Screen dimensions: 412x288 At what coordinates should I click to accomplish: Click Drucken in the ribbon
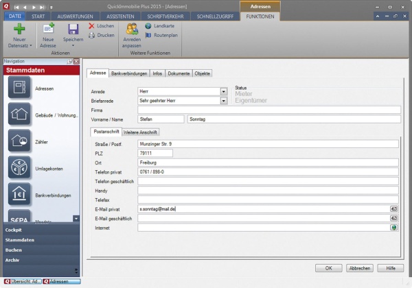(102, 35)
